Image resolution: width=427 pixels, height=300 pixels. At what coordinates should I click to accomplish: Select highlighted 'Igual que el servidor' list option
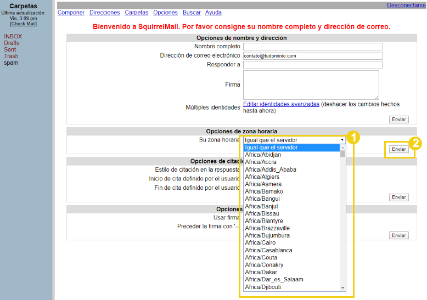coord(291,148)
